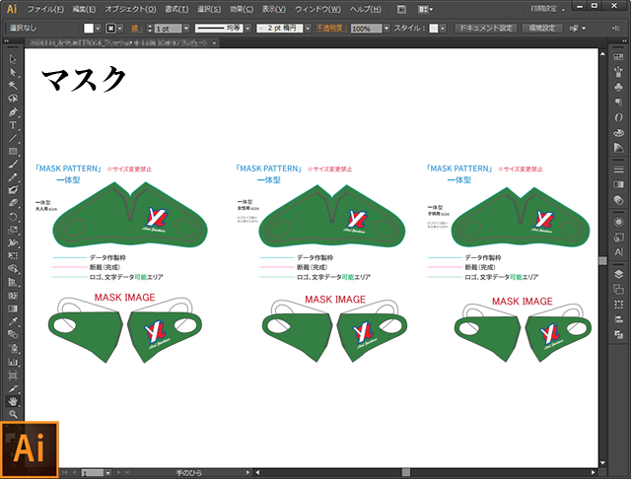
Task: Open the 線 stroke panel link
Action: point(135,29)
